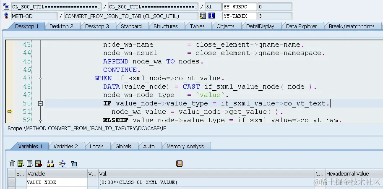This screenshot has width=383, height=189.
Task: Click the grey list icon in variables toolbar
Action: click(30, 163)
